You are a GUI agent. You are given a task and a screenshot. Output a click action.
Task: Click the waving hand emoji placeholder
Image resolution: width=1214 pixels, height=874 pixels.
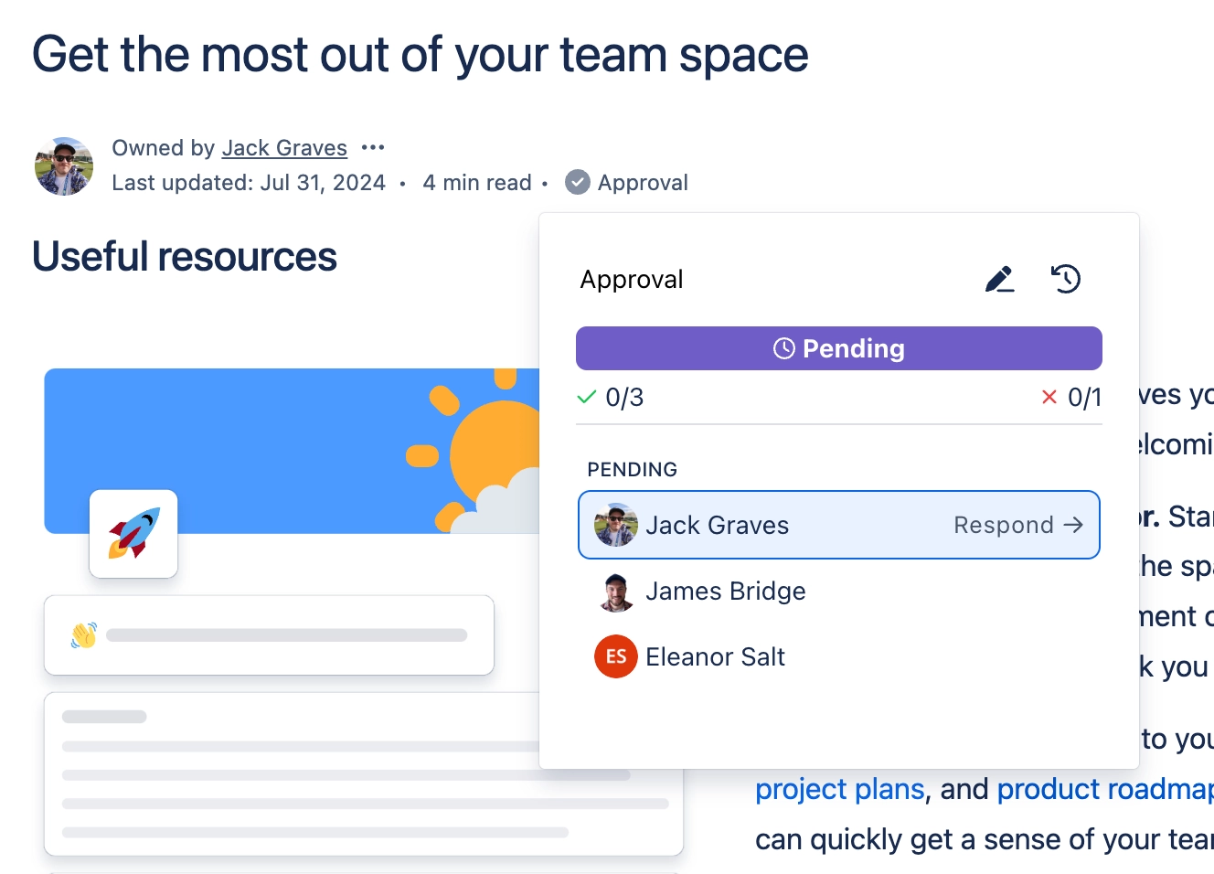click(83, 634)
